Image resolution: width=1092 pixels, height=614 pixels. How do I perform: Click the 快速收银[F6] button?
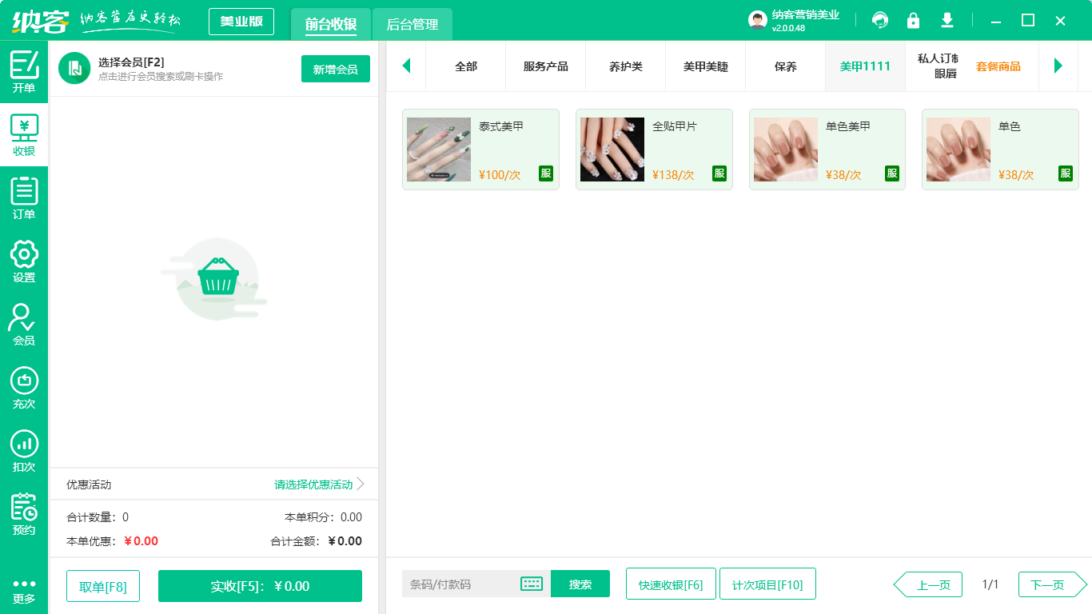(671, 584)
